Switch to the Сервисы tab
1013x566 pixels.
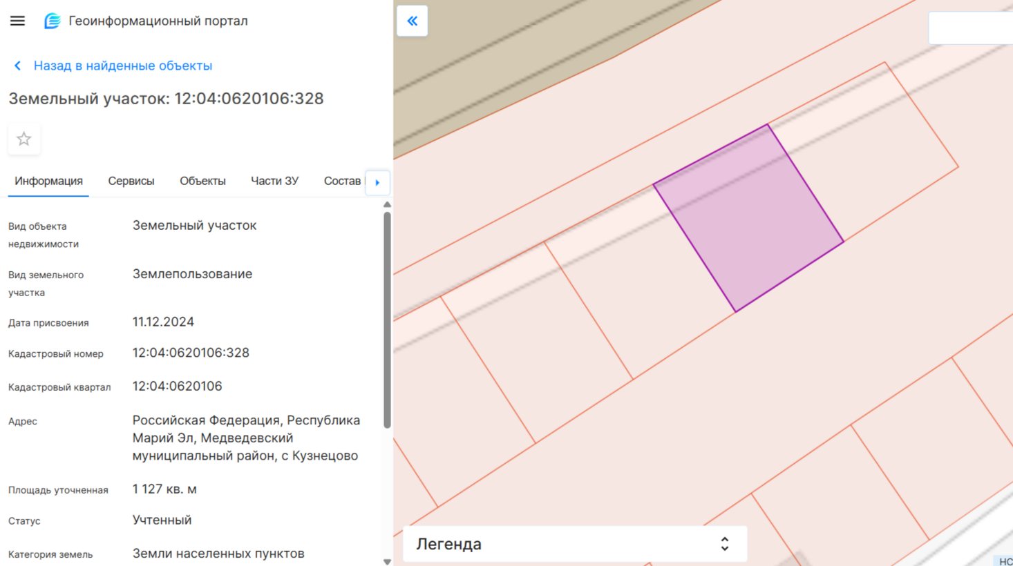point(131,181)
